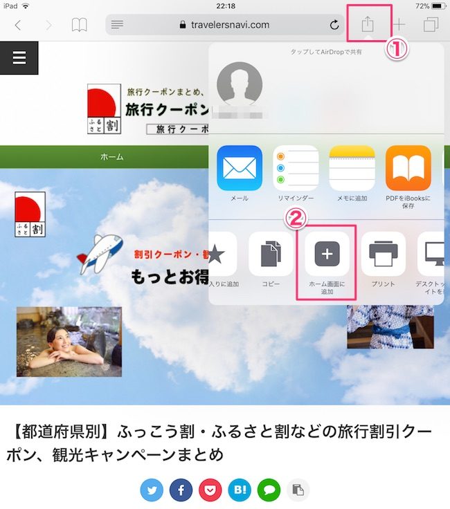Viewport: 450px width, 509px height.
Task: Share to リマインダー app
Action: click(x=296, y=168)
